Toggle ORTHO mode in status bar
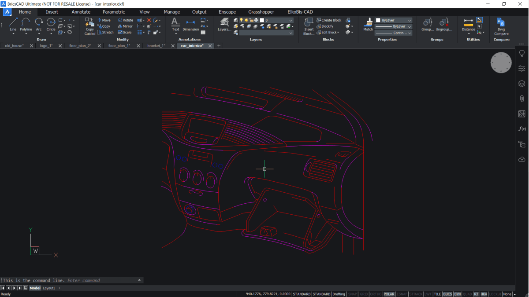The width and height of the screenshot is (529, 297). [x=376, y=294]
